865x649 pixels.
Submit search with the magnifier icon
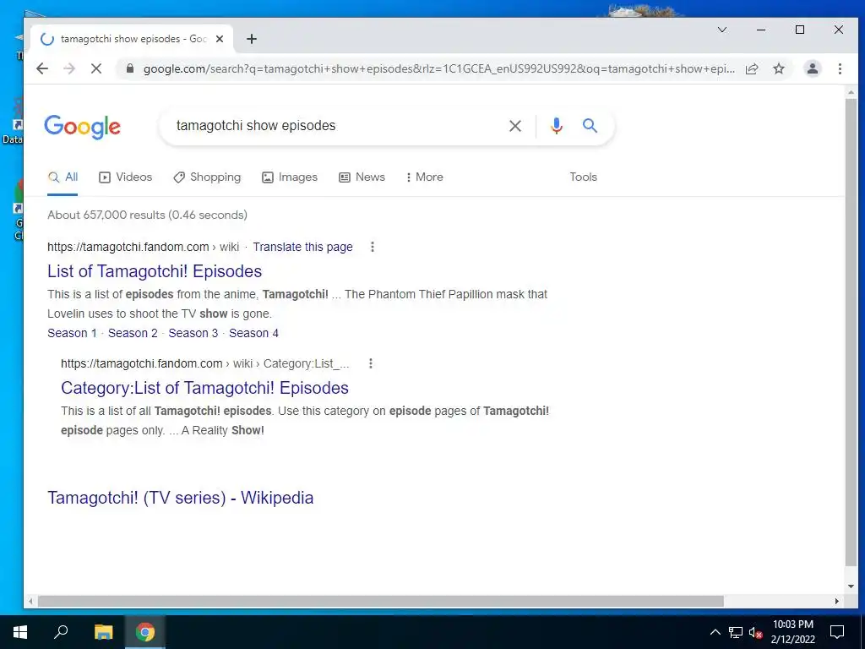[590, 126]
